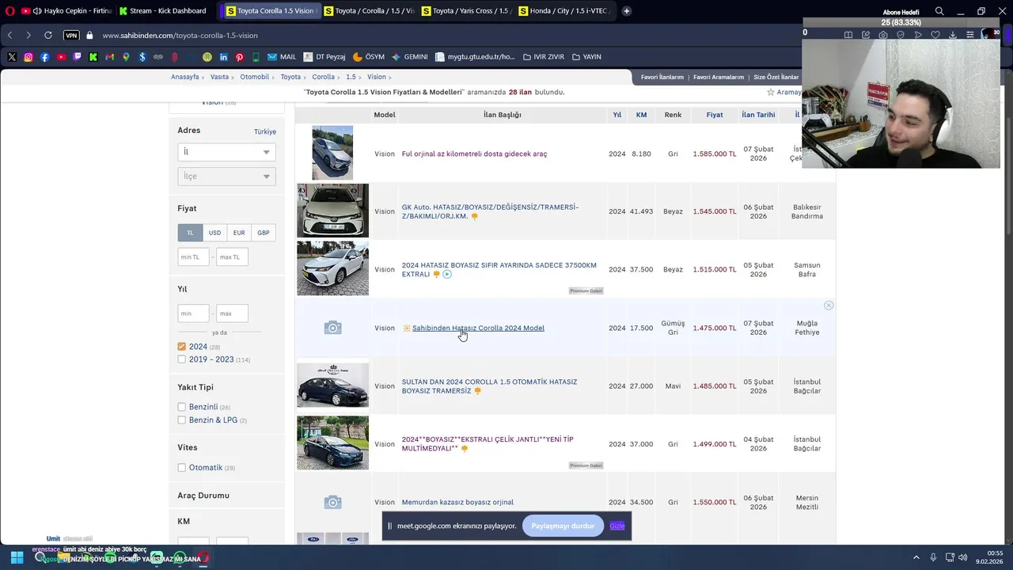Screen dimensions: 1013x570
Task: Open the Otomobil breadcrumb link
Action: point(255,77)
